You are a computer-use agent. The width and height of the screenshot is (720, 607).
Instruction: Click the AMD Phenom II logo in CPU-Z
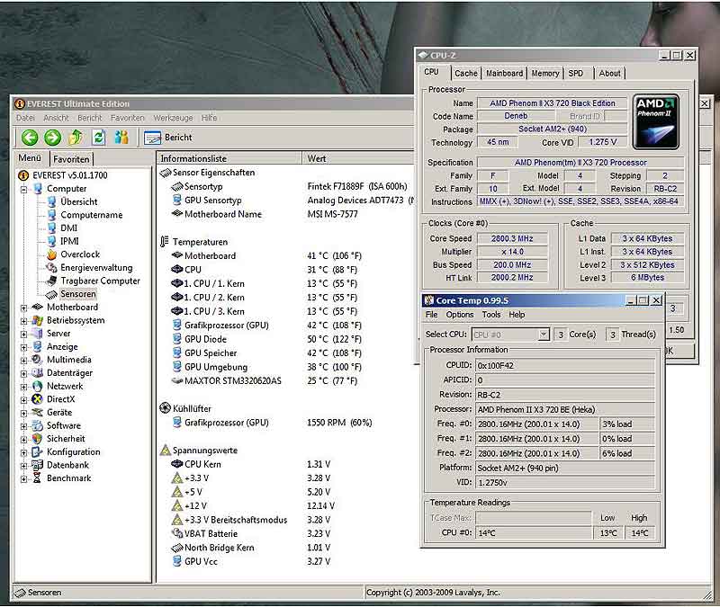656,121
